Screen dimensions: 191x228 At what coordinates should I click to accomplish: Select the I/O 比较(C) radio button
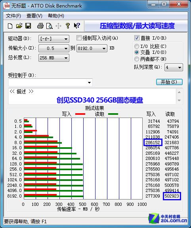(137, 46)
